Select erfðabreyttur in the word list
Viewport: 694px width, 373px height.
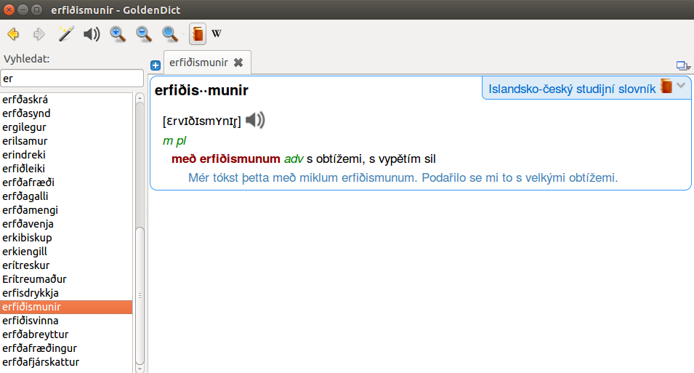[66, 334]
